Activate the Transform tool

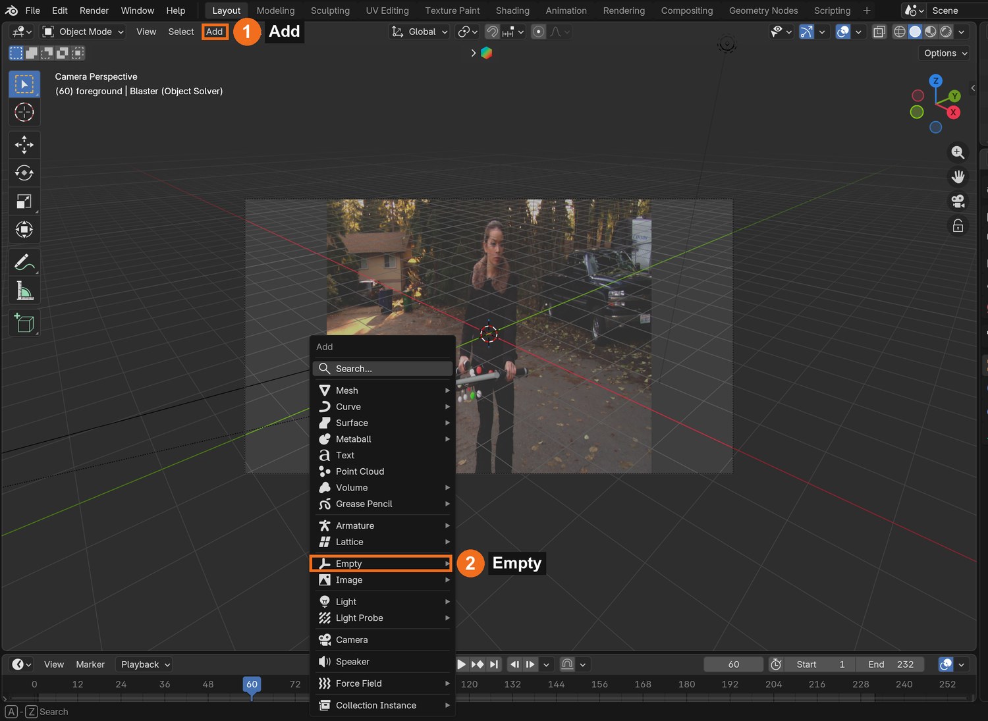(x=24, y=230)
